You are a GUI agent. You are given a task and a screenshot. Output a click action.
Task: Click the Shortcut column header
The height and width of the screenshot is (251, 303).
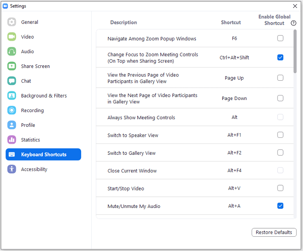[x=231, y=23]
